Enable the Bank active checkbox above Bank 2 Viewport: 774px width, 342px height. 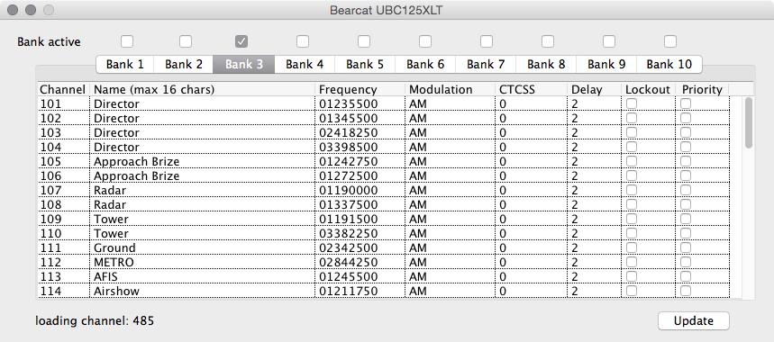[x=185, y=41]
